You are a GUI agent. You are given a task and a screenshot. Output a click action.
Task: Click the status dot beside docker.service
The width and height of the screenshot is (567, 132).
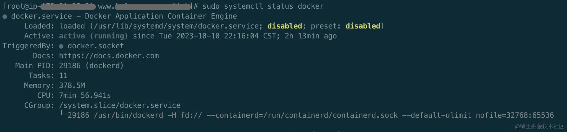coord(5,16)
